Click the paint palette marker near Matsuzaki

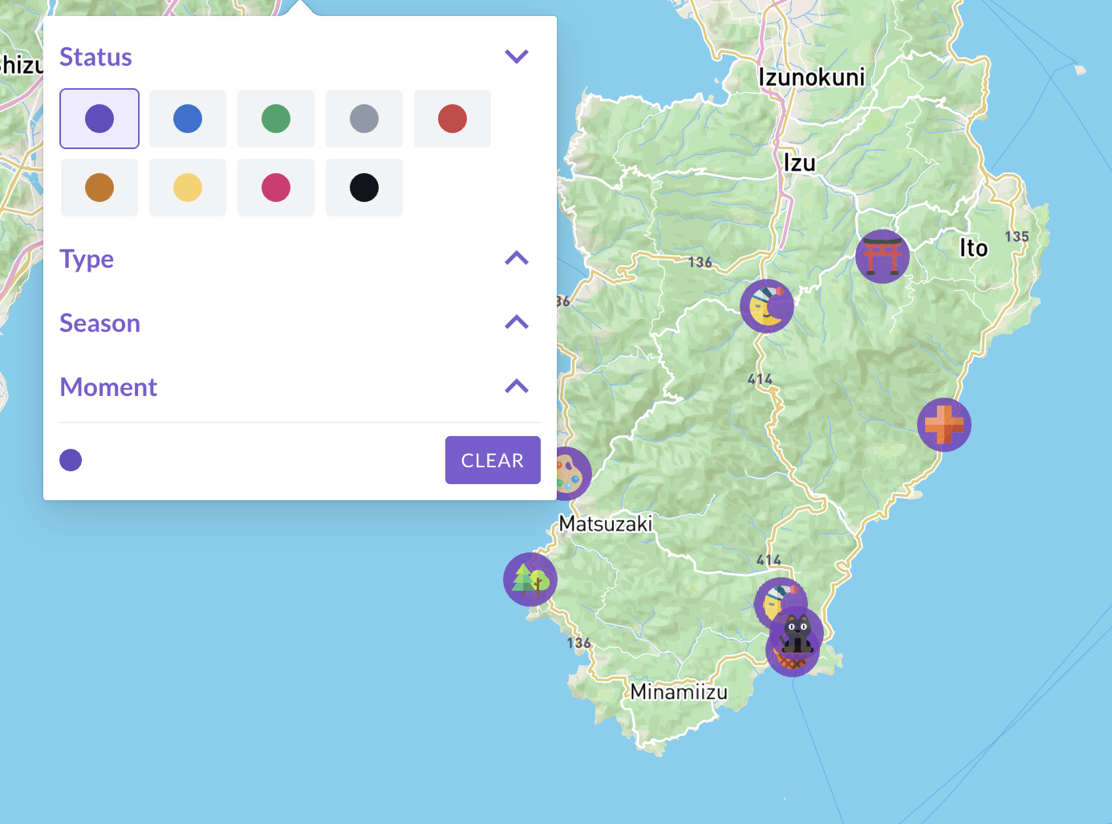pyautogui.click(x=573, y=474)
